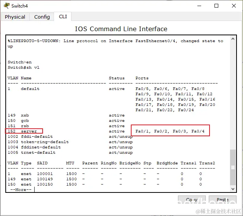Click SAID value '100149'
Image resolution: width=243 pixels, height=216 pixels.
45,179
